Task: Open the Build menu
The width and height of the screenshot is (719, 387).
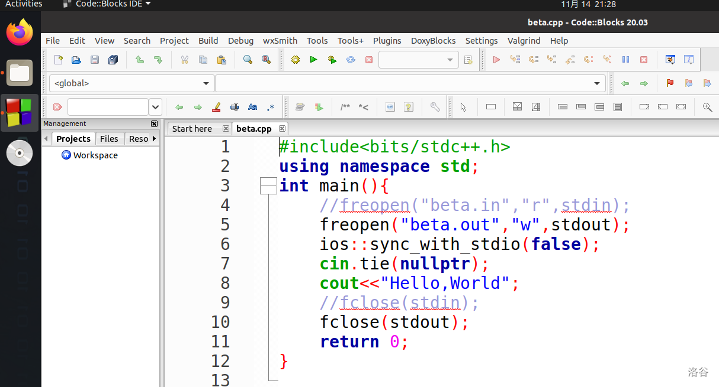Action: (x=208, y=41)
